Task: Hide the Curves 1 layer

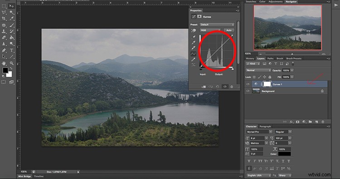Action: [248, 84]
